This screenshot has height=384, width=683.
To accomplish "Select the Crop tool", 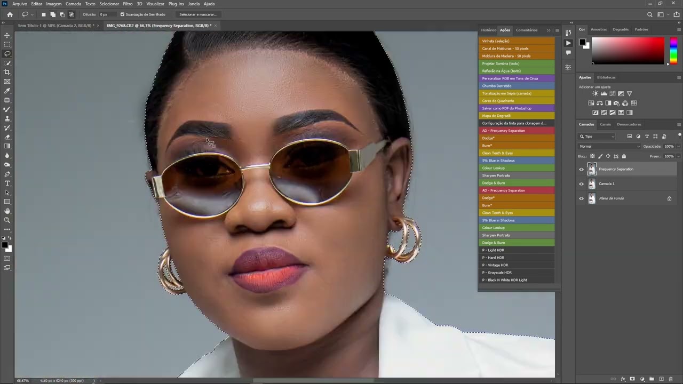I will (x=7, y=72).
